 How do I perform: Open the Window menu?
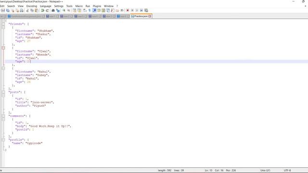pos(109,6)
